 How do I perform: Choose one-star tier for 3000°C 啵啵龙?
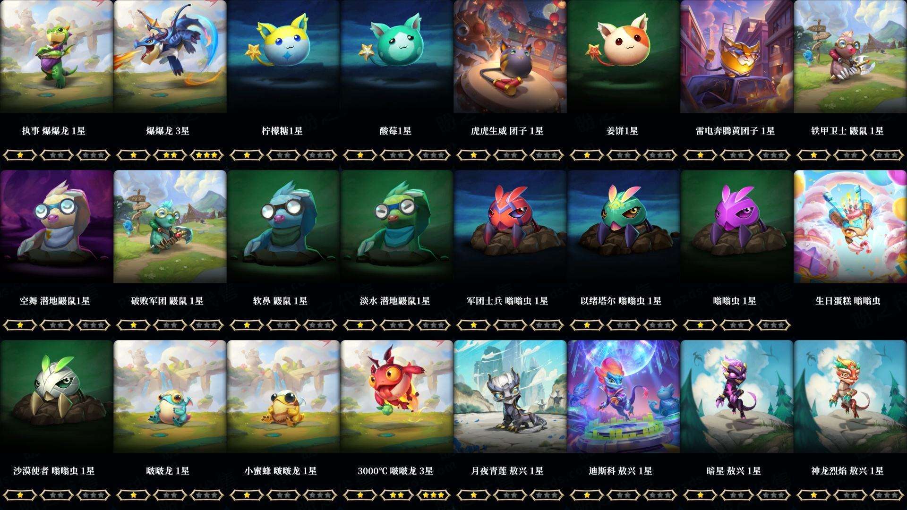[360, 495]
